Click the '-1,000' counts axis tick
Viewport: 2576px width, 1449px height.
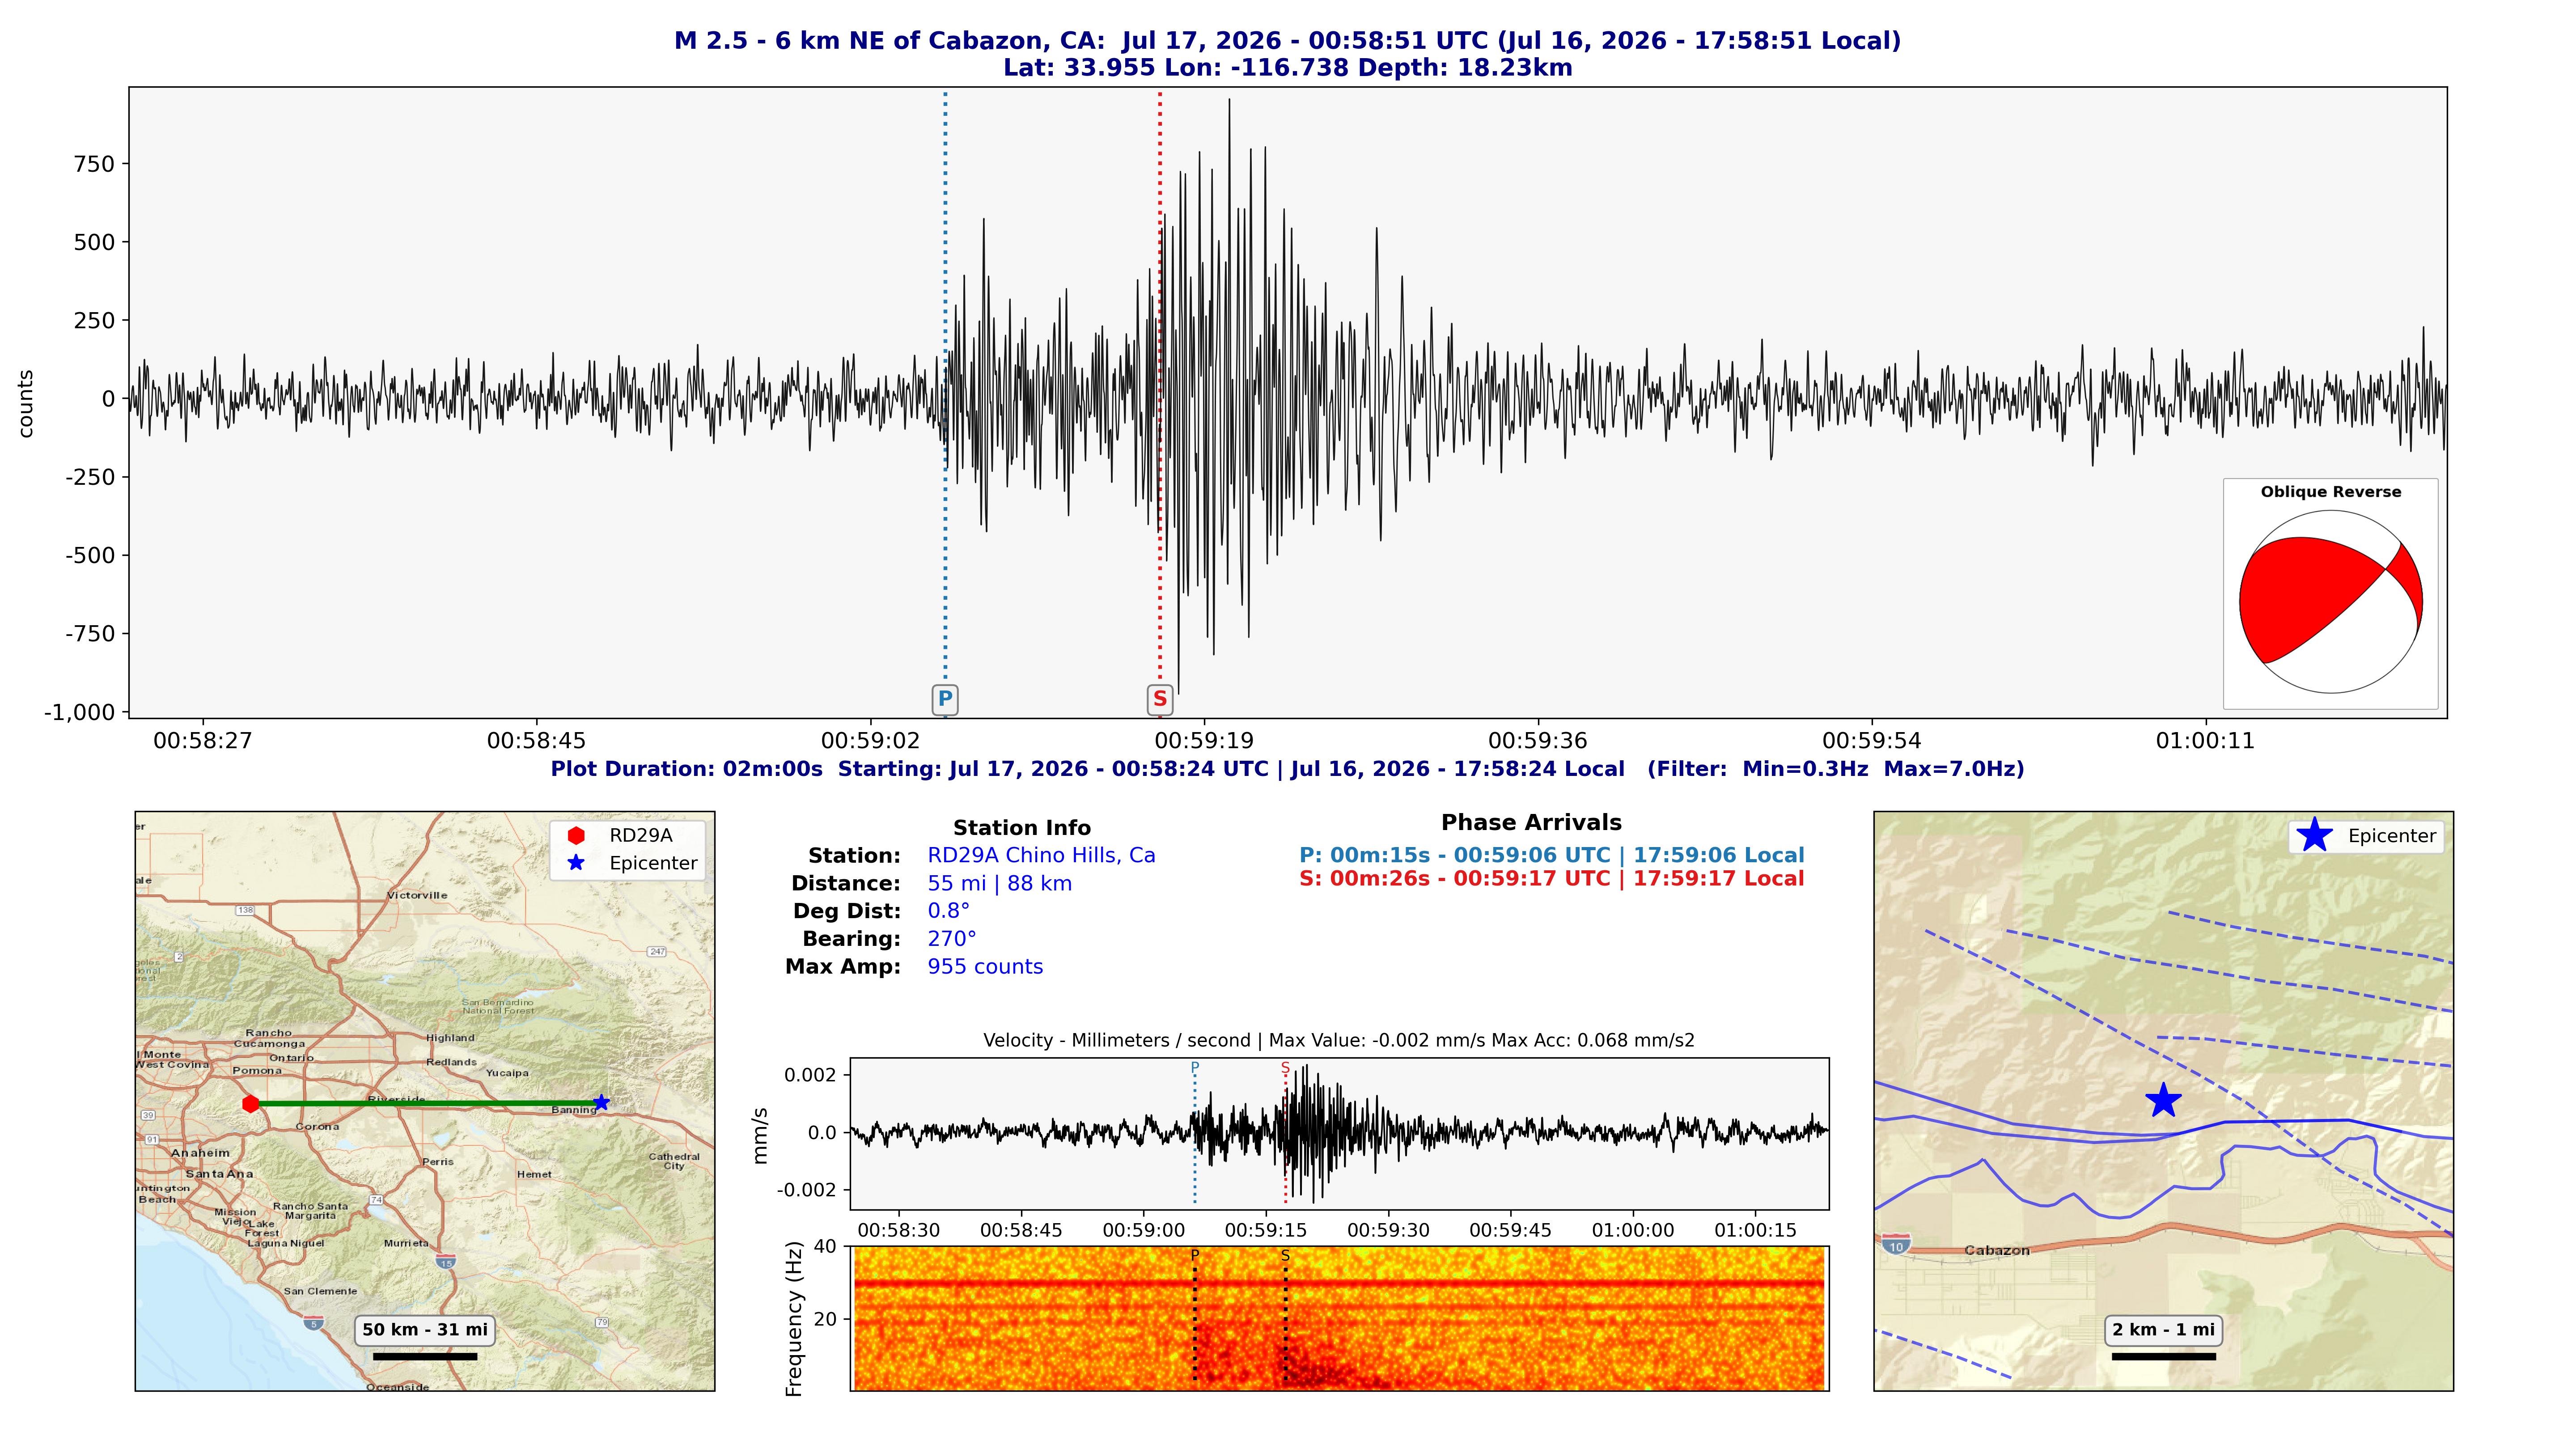point(80,712)
